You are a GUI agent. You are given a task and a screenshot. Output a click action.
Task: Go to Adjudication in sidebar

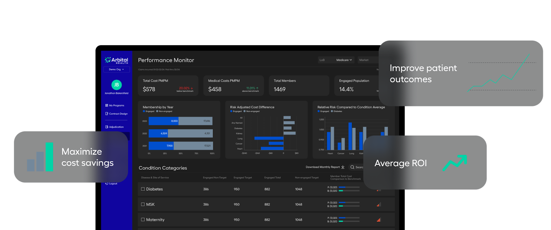tap(114, 127)
